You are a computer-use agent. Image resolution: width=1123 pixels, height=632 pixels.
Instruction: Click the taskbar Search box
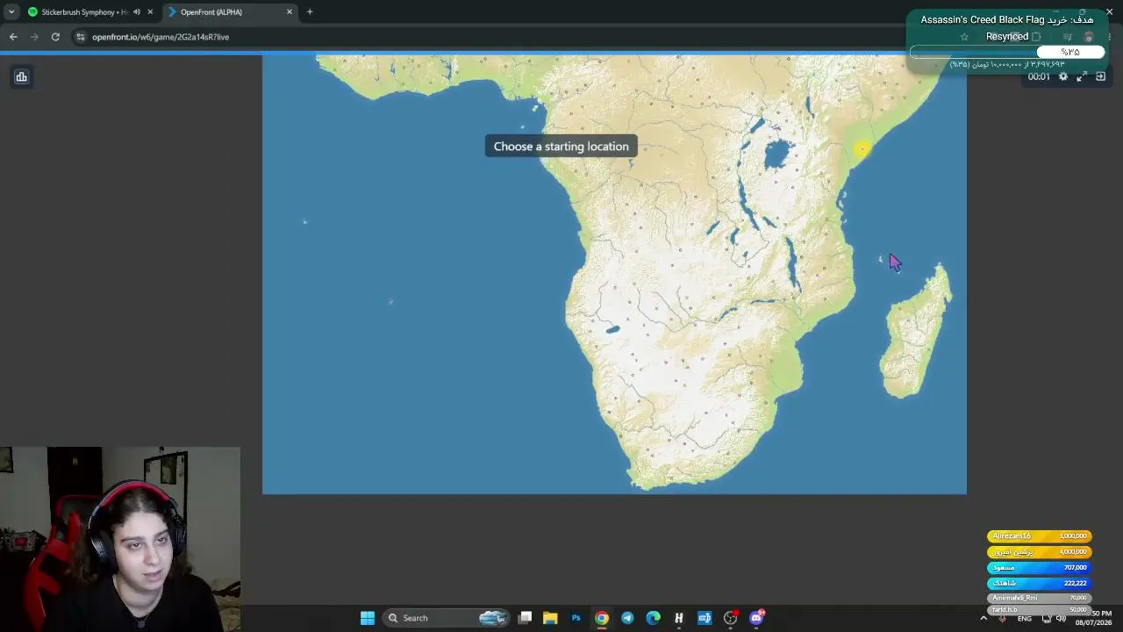tap(447, 618)
